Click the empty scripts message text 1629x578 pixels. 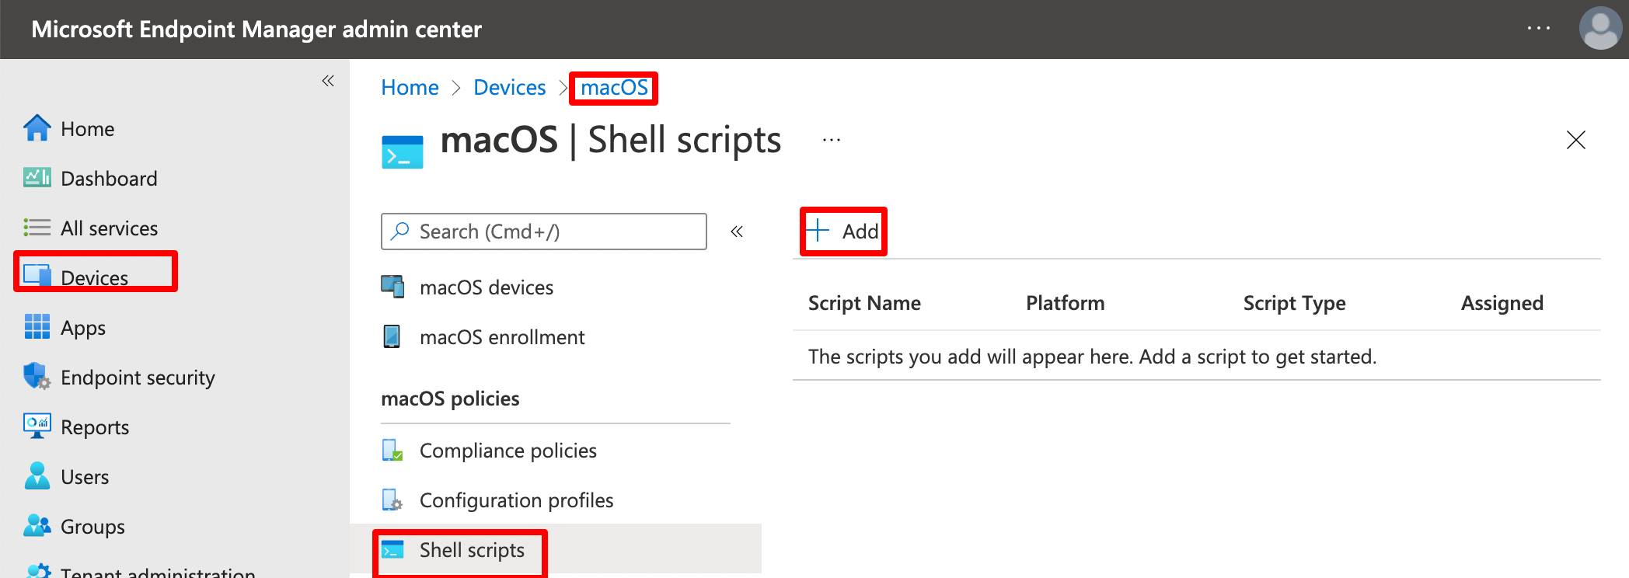[1092, 357]
